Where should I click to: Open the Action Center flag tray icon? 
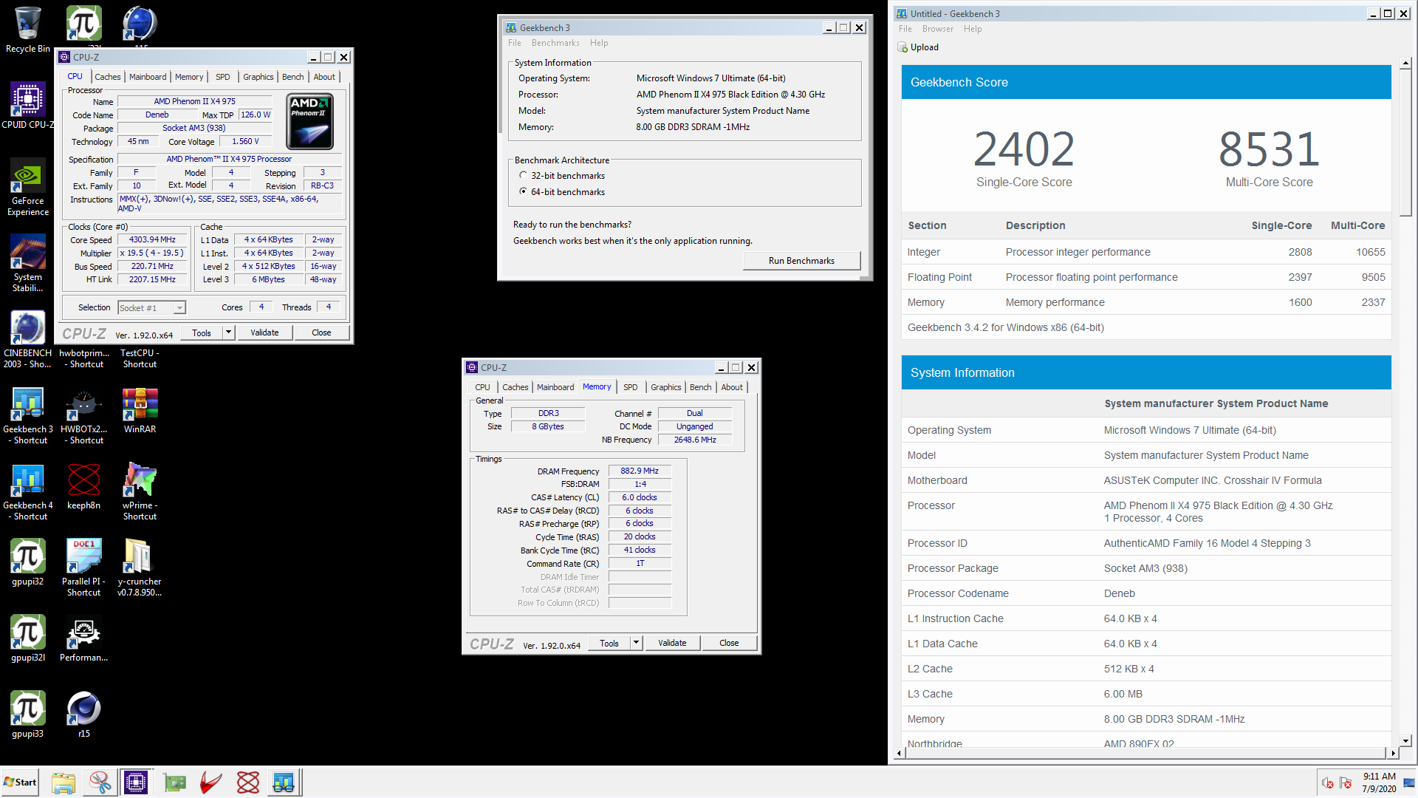1346,782
